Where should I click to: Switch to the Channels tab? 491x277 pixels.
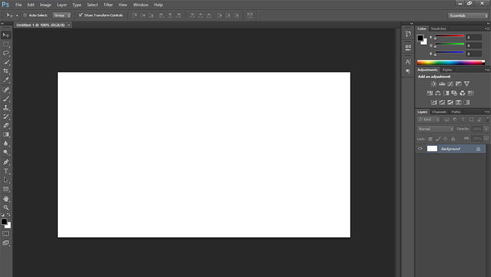(x=439, y=111)
